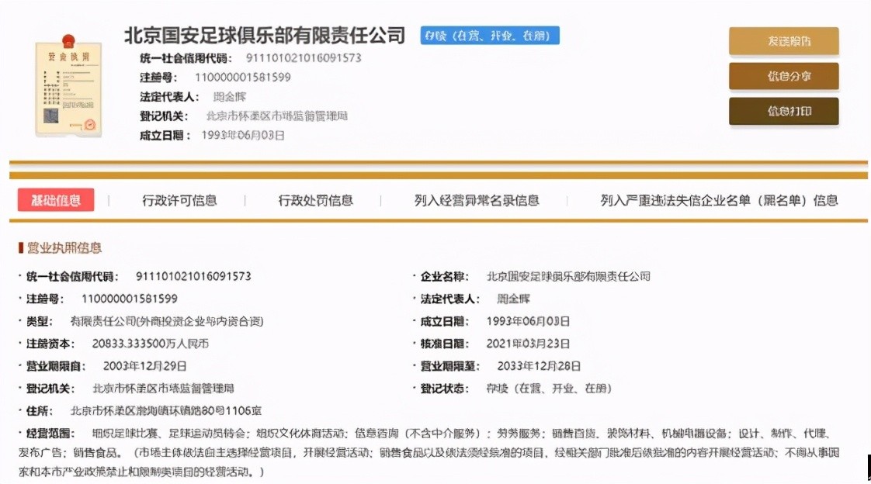Open the 列入严重违法失信企业名单 tab

pos(719,200)
